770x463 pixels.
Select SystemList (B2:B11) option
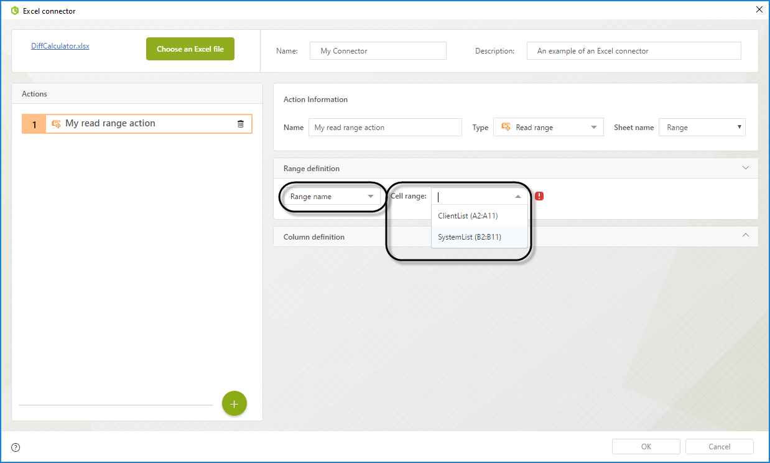[470, 237]
